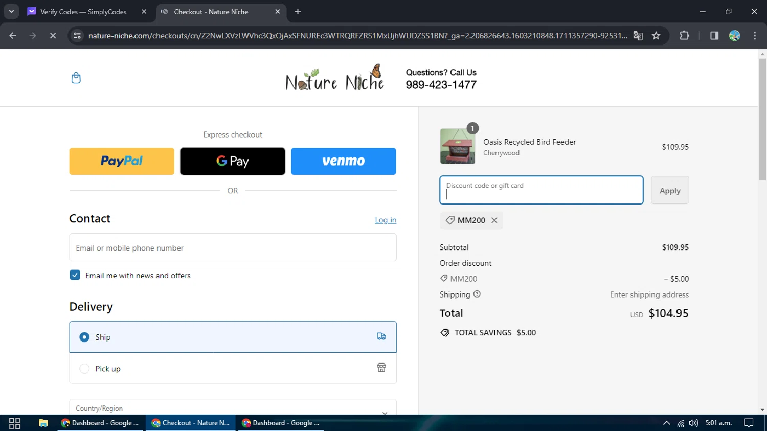This screenshot has height=431, width=767.
Task: Focus the Discount code or gift card field
Action: [x=542, y=190]
